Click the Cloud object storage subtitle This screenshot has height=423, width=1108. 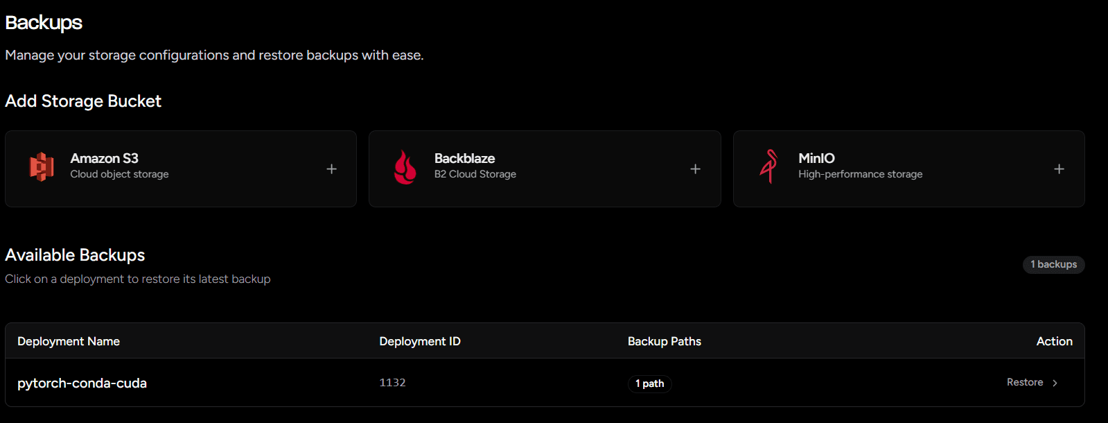(119, 174)
